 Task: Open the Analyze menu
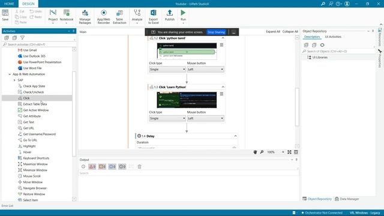coord(137,16)
